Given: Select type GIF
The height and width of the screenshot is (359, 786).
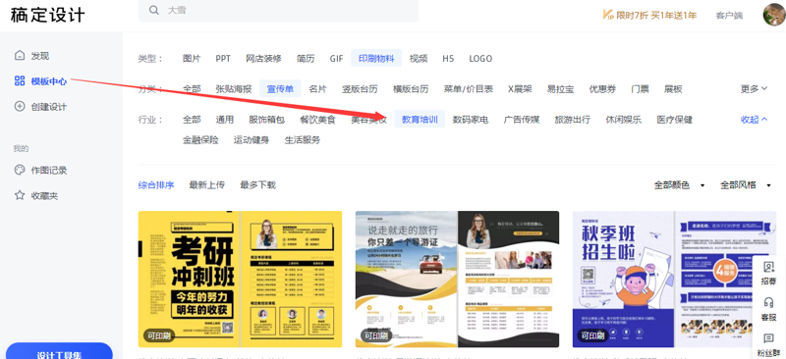Looking at the screenshot, I should pos(336,59).
